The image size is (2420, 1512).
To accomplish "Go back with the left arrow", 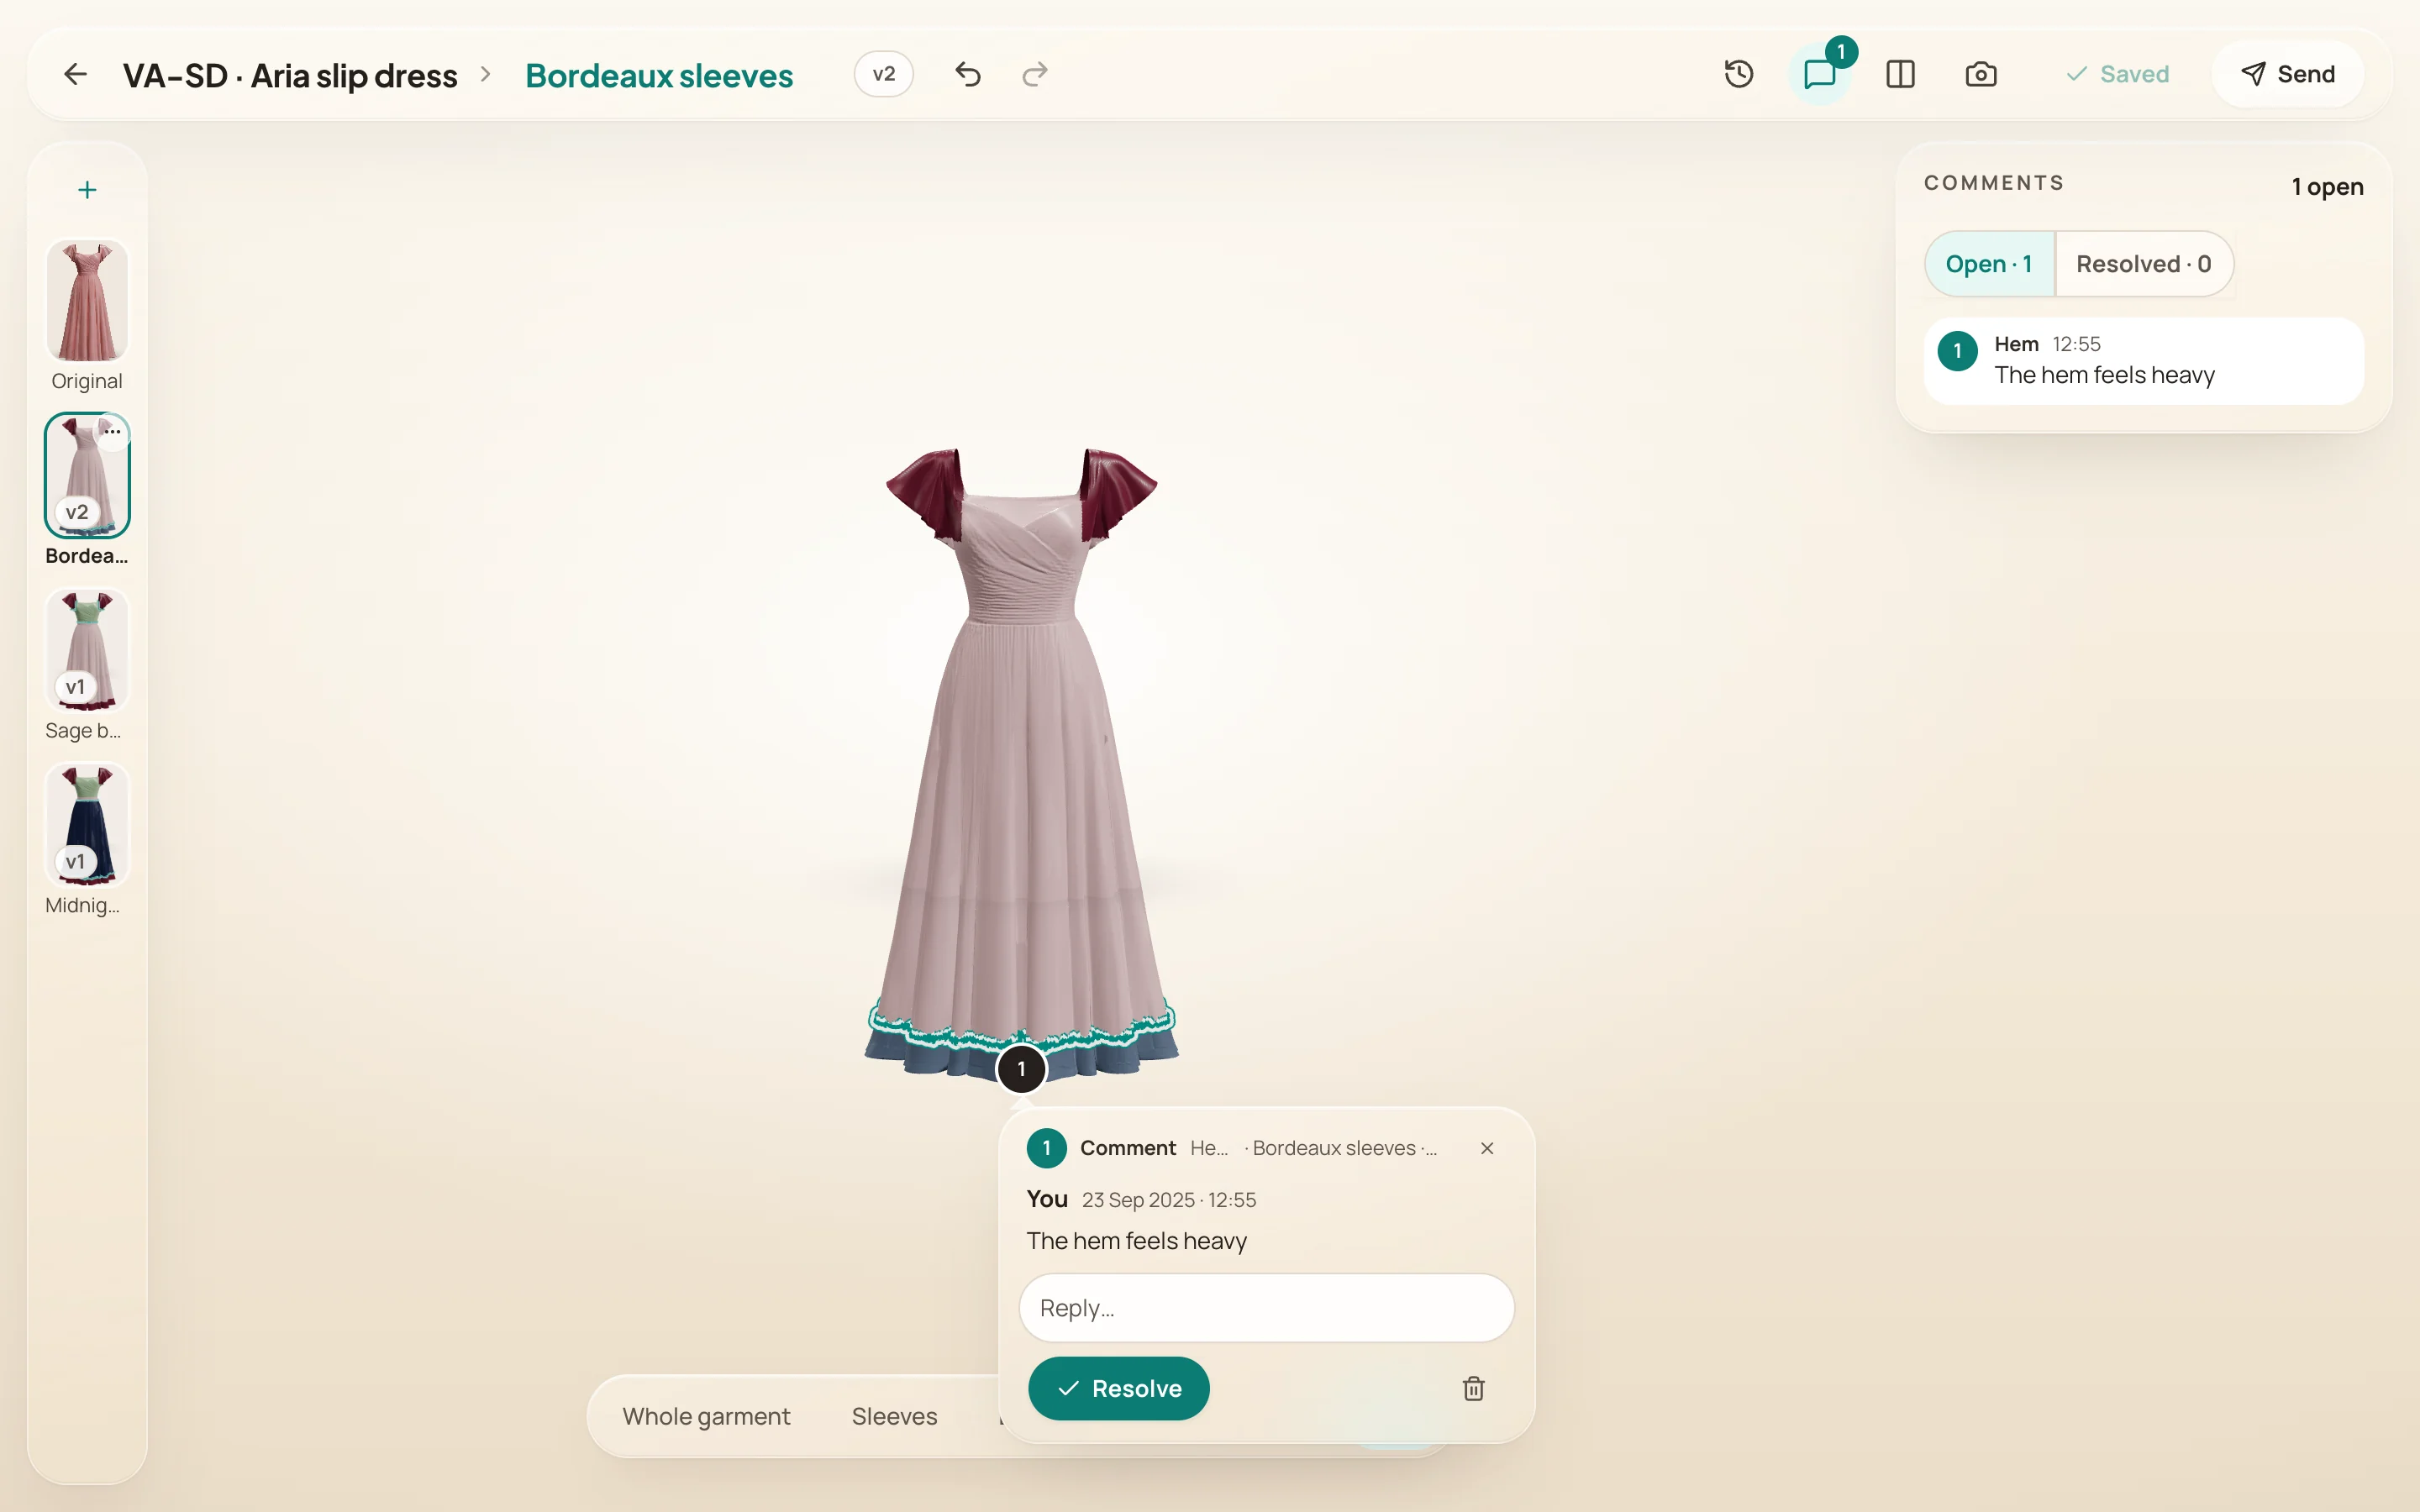I will 75,74.
